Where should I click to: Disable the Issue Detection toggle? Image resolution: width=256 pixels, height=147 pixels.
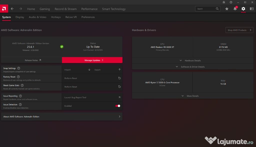click(x=118, y=106)
